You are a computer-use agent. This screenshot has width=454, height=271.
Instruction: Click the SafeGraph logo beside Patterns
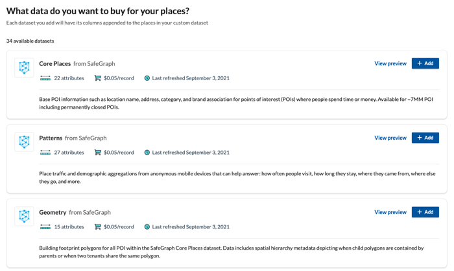(25, 142)
